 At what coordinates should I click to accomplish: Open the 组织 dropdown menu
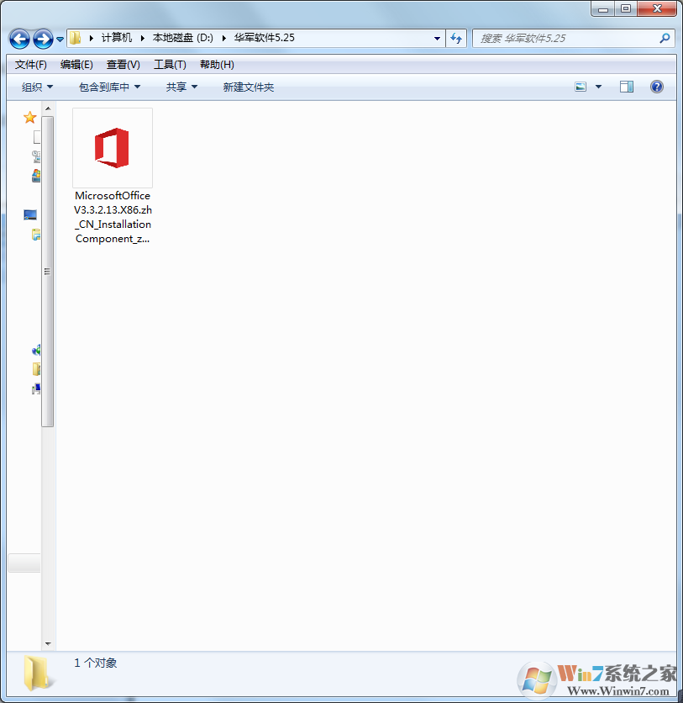[35, 87]
